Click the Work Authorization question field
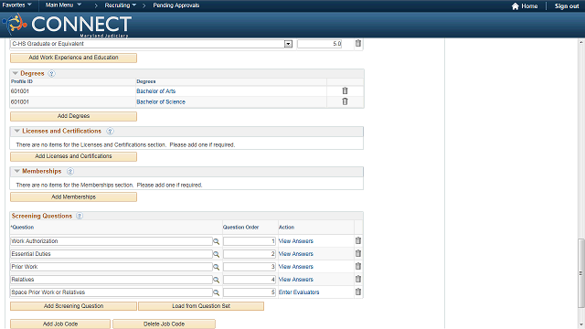Image resolution: width=585 pixels, height=329 pixels. 112,241
